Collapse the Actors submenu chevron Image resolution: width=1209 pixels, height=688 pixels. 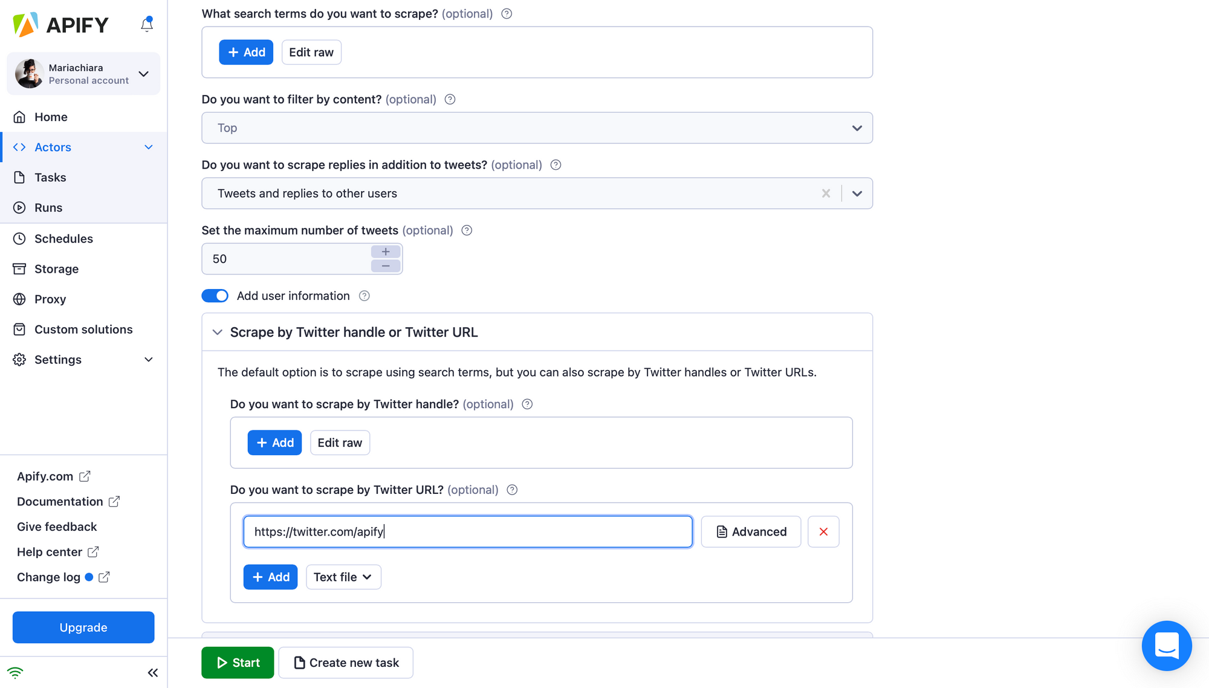[149, 147]
